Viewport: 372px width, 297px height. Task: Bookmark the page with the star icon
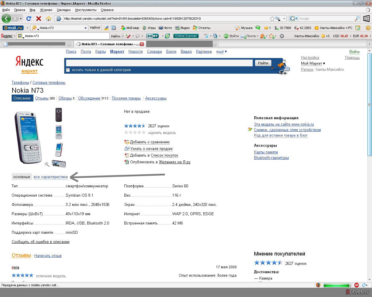click(x=272, y=19)
